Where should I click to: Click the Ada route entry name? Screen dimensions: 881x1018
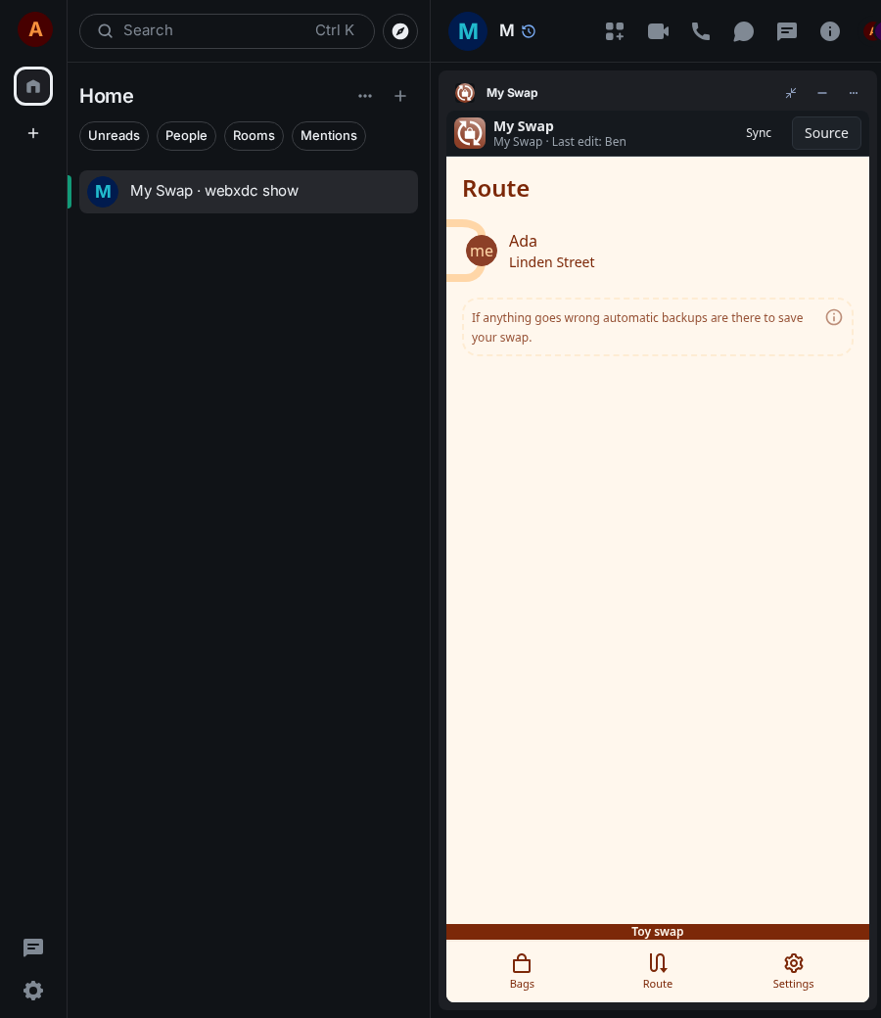(523, 242)
